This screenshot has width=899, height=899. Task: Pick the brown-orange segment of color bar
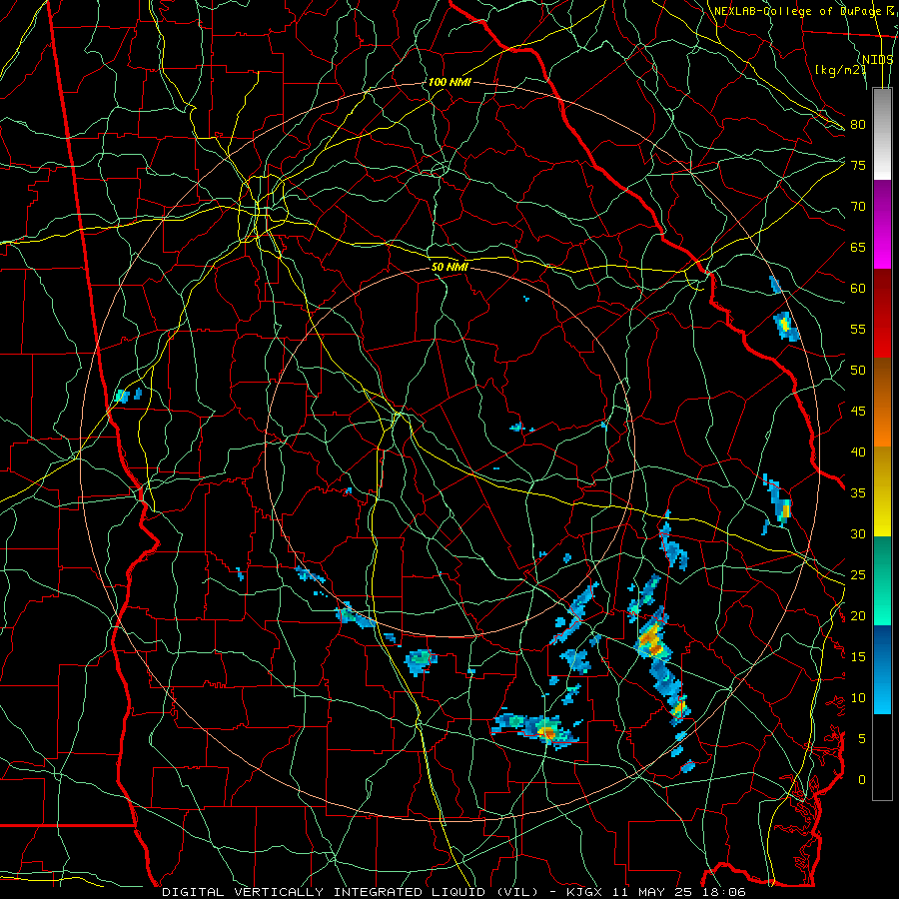[882, 403]
